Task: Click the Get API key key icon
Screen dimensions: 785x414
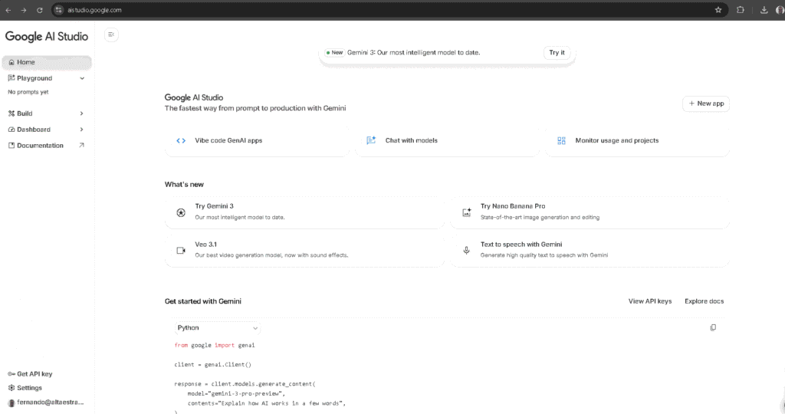Action: [11, 374]
